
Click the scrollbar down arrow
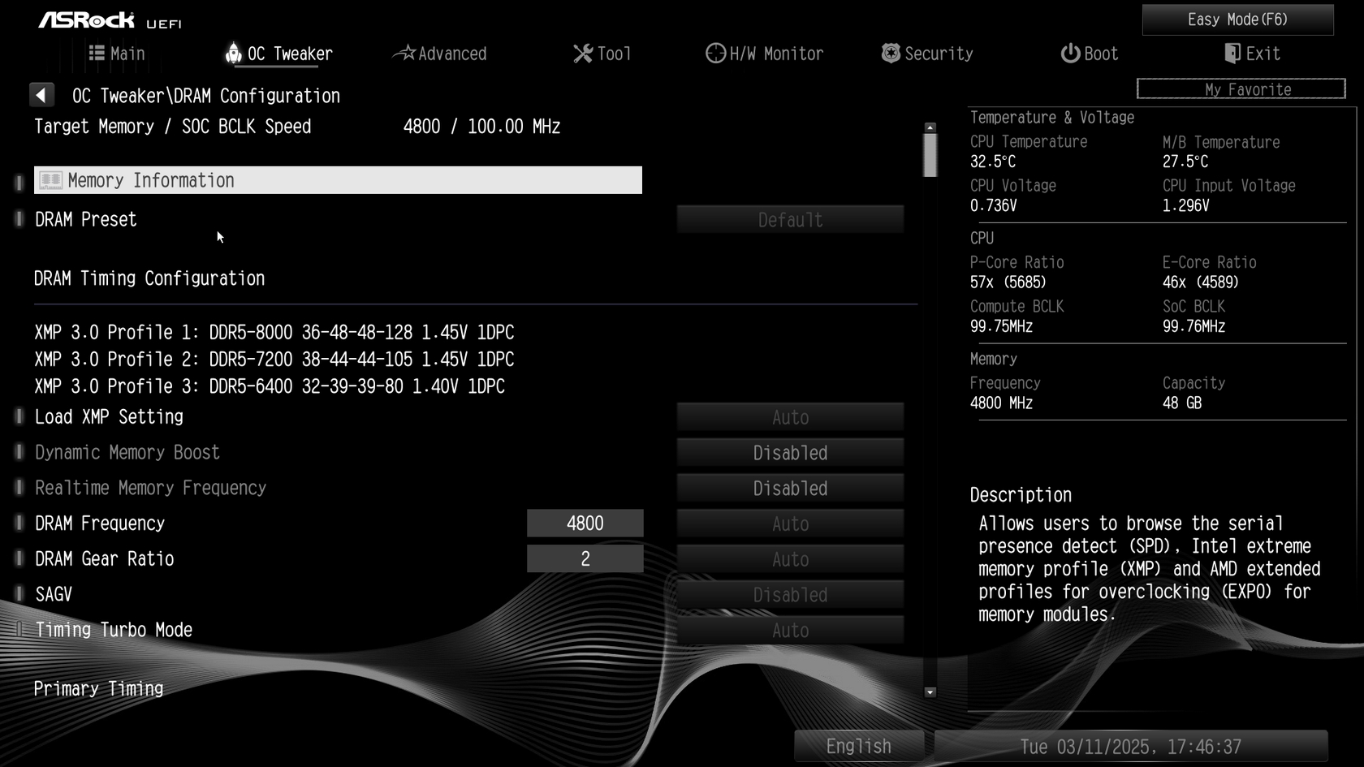930,692
